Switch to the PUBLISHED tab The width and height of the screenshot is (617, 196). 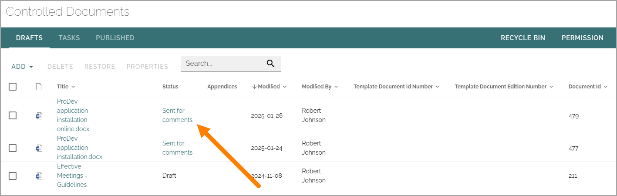point(115,38)
